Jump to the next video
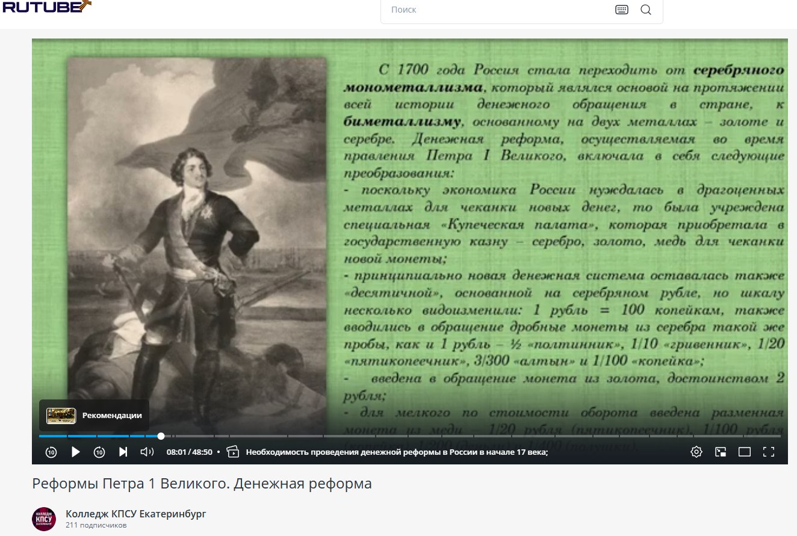 (x=123, y=452)
